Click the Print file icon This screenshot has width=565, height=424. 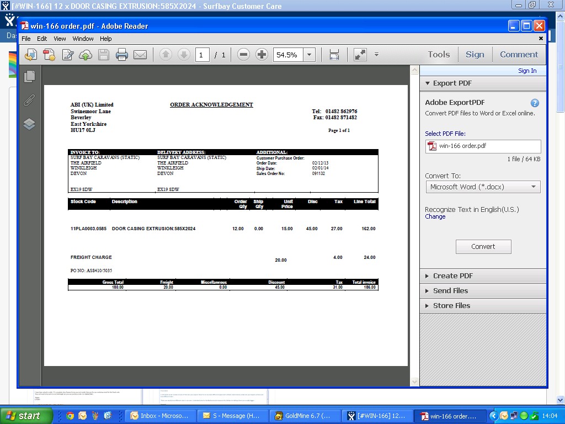pyautogui.click(x=122, y=55)
